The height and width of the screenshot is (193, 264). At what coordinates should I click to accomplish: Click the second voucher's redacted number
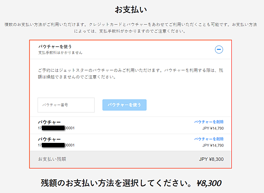click(55, 145)
